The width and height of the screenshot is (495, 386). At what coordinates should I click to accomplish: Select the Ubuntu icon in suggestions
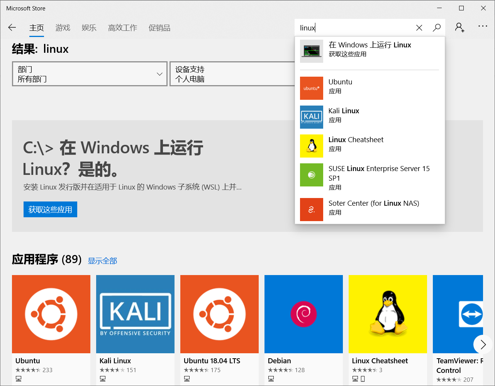tap(312, 88)
